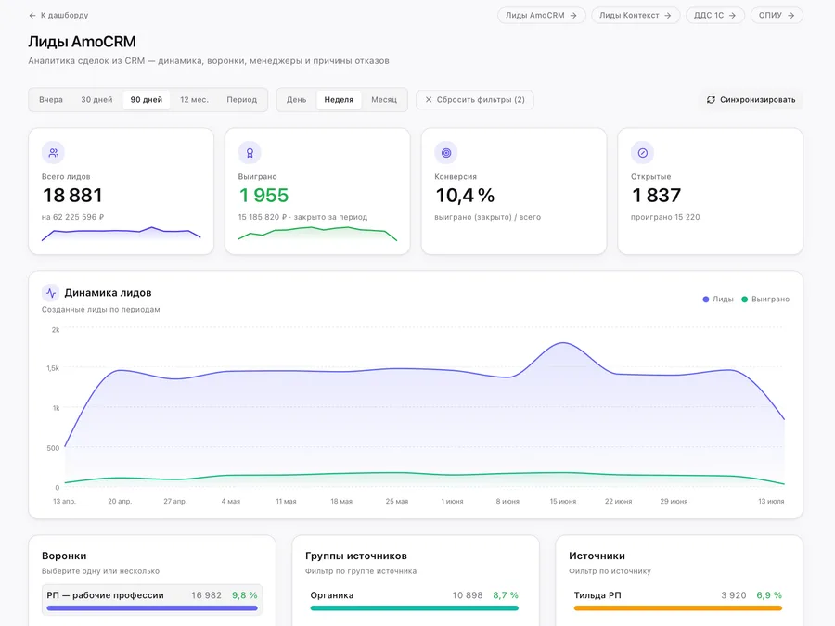This screenshot has height=626, width=835.
Task: Click the Динамика лидов pulse icon
Action: click(x=51, y=293)
